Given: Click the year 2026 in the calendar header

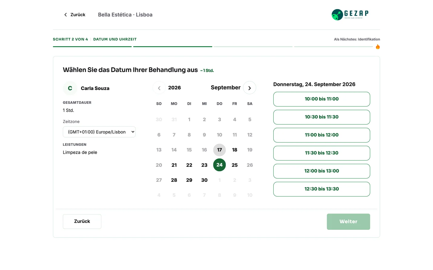Looking at the screenshot, I should tap(174, 88).
